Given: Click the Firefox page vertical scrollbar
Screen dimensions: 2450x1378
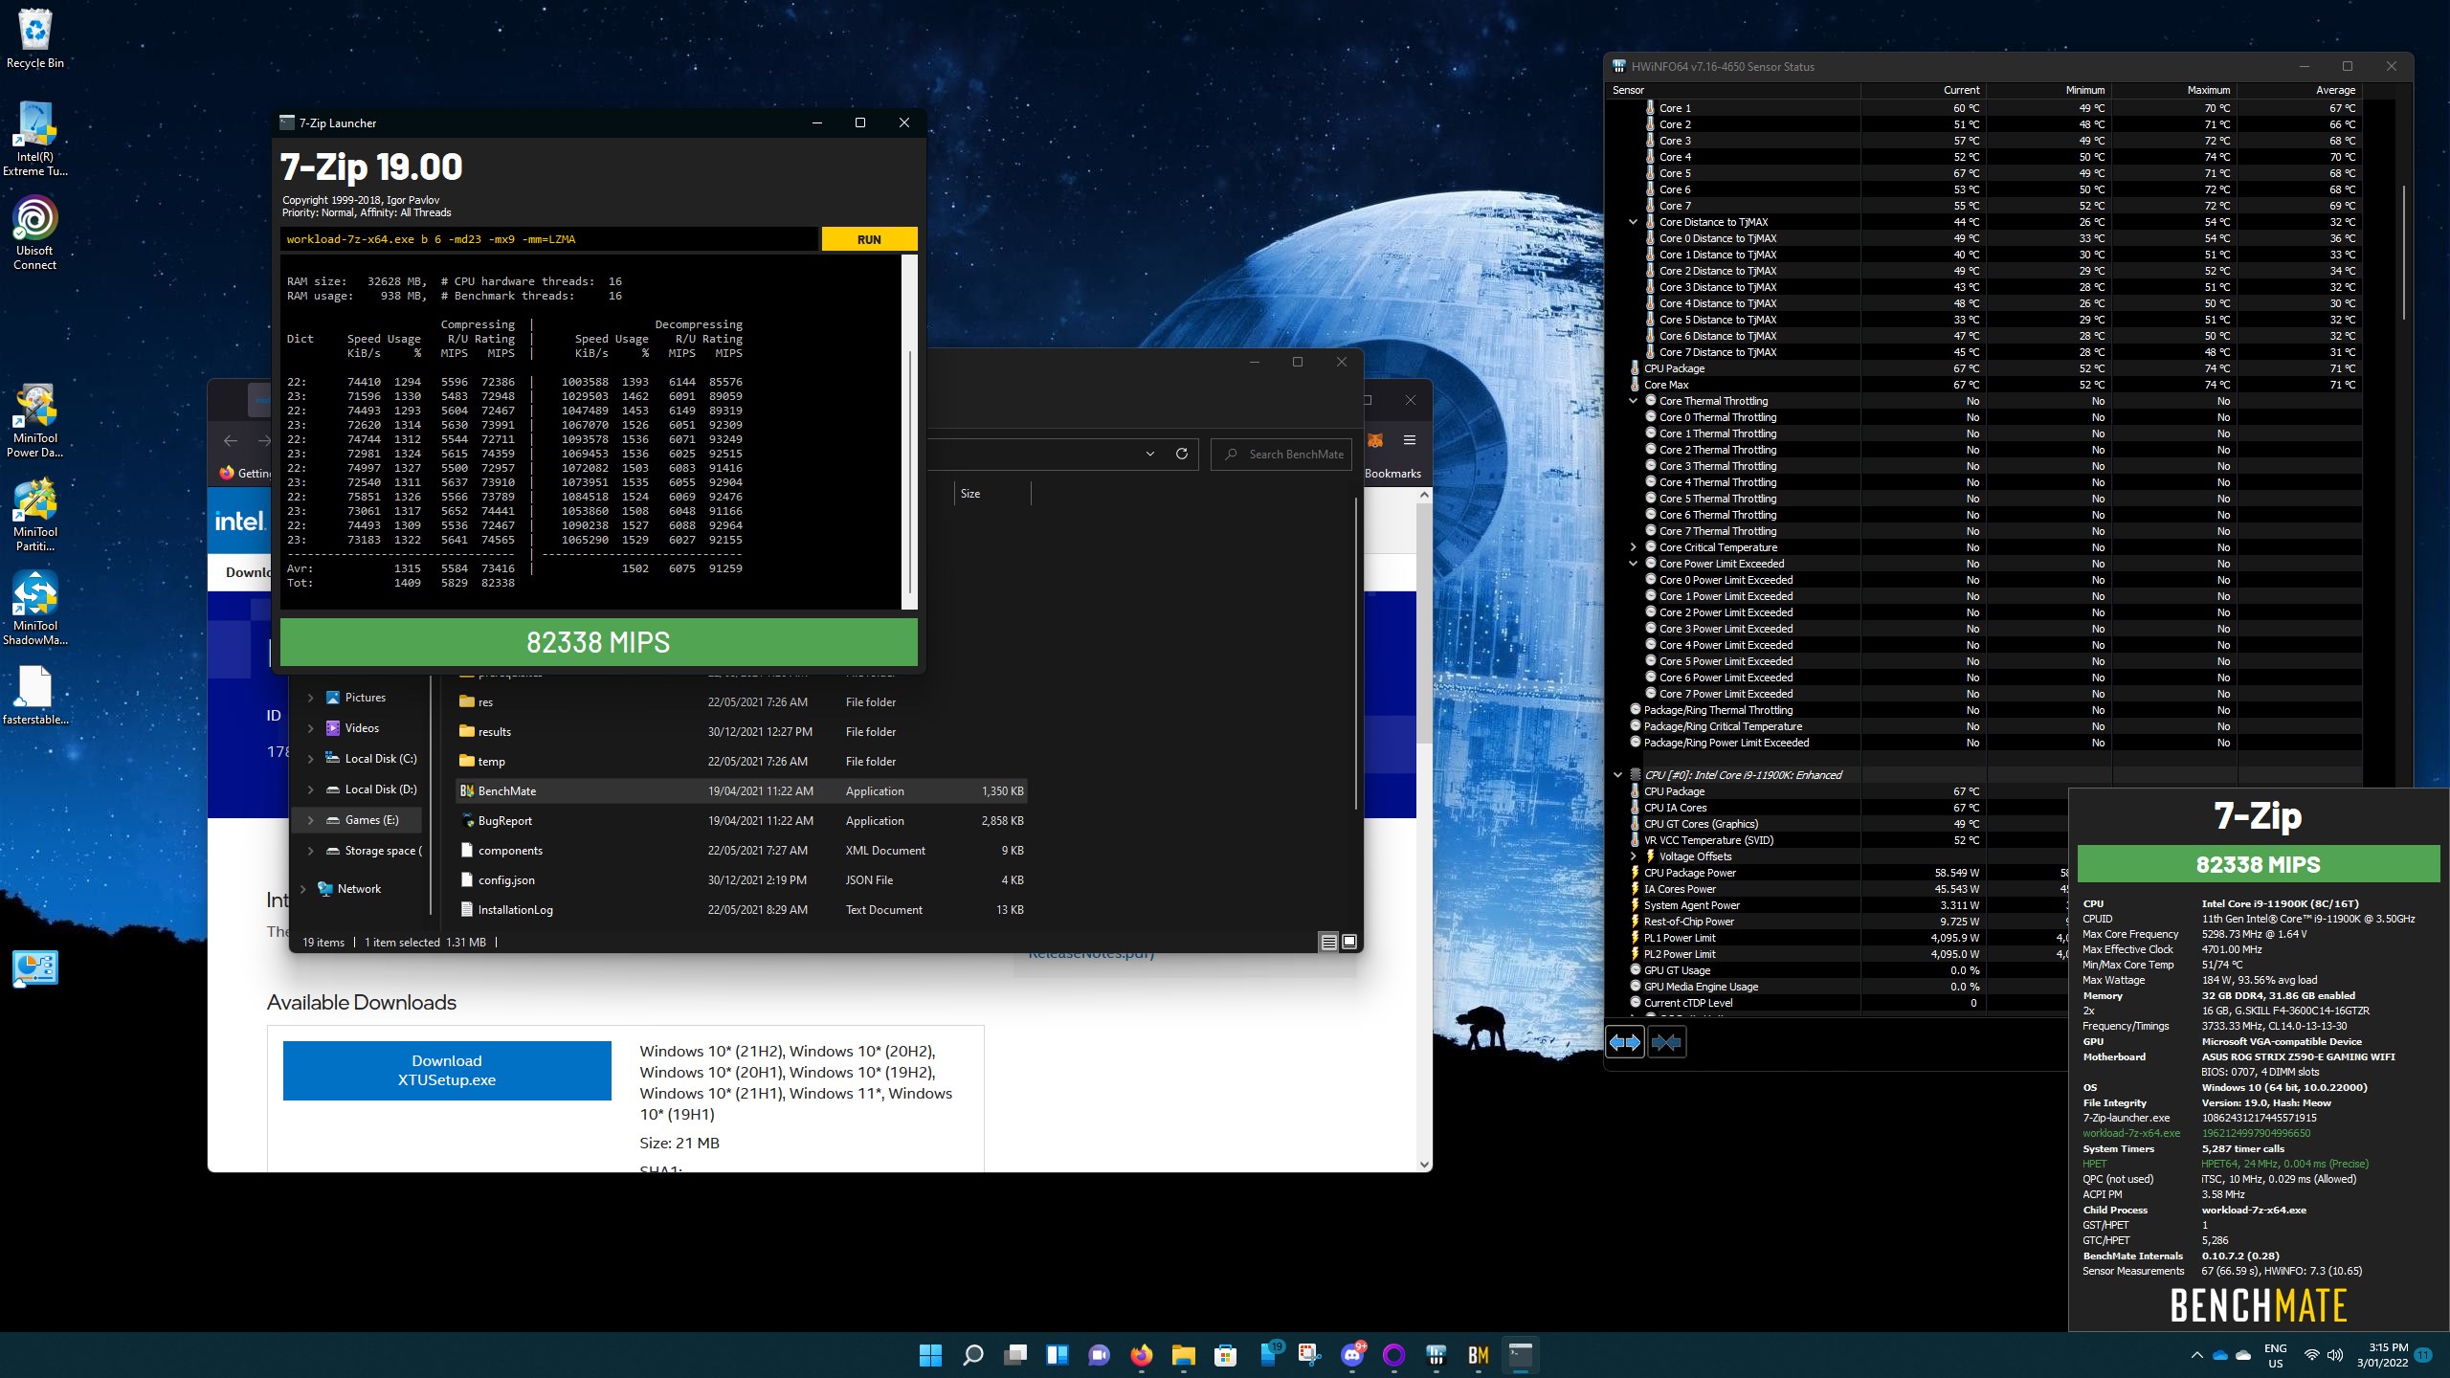Looking at the screenshot, I should coord(1424,622).
